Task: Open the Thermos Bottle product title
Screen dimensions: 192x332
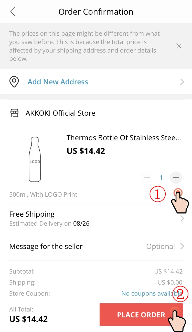Action: pyautogui.click(x=124, y=138)
